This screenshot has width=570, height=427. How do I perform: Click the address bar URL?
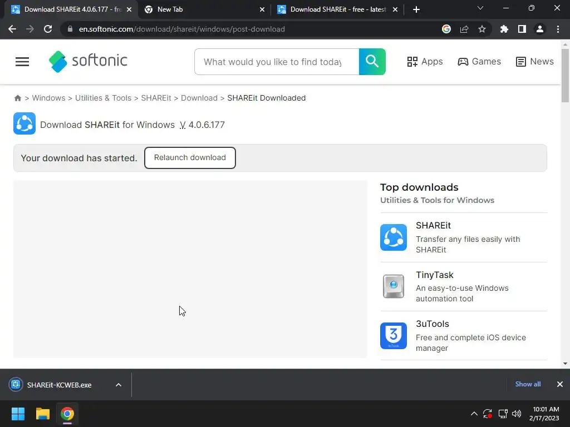(182, 29)
